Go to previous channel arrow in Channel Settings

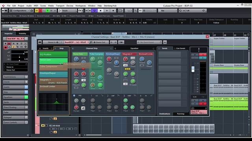[112, 42]
